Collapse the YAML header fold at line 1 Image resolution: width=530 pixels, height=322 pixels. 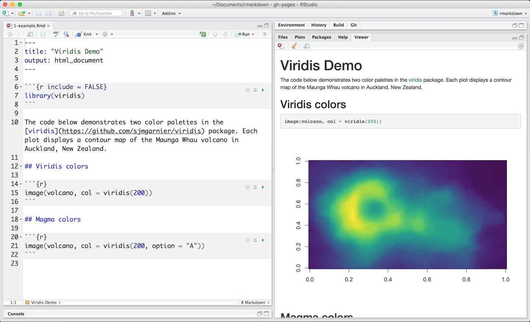21,43
